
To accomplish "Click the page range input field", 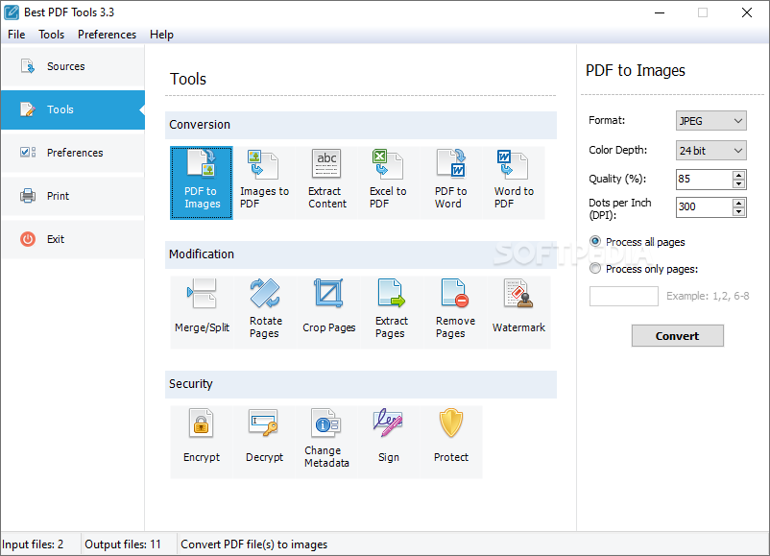I will click(624, 296).
